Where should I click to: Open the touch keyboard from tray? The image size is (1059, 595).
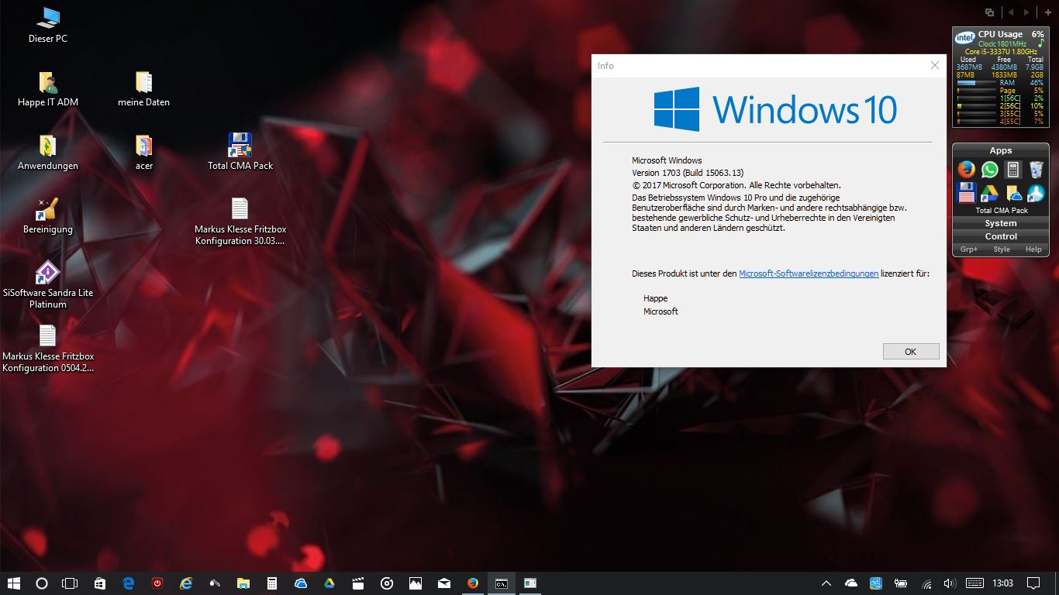[975, 583]
